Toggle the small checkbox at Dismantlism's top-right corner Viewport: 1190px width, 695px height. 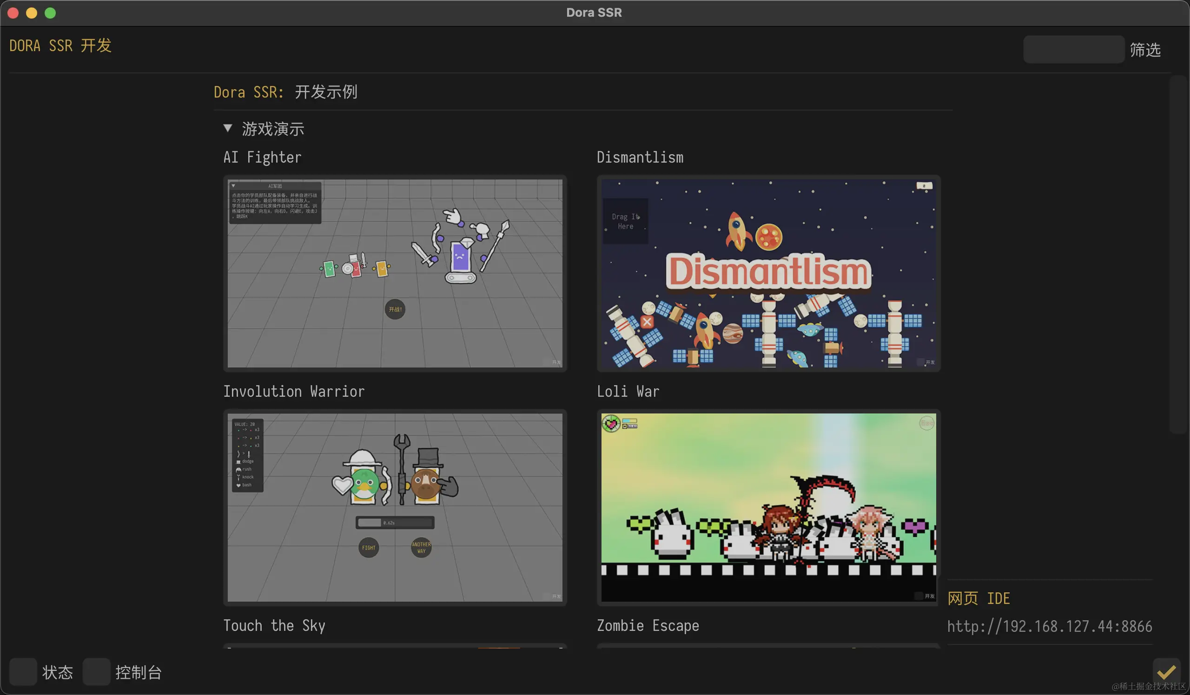pyautogui.click(x=924, y=185)
